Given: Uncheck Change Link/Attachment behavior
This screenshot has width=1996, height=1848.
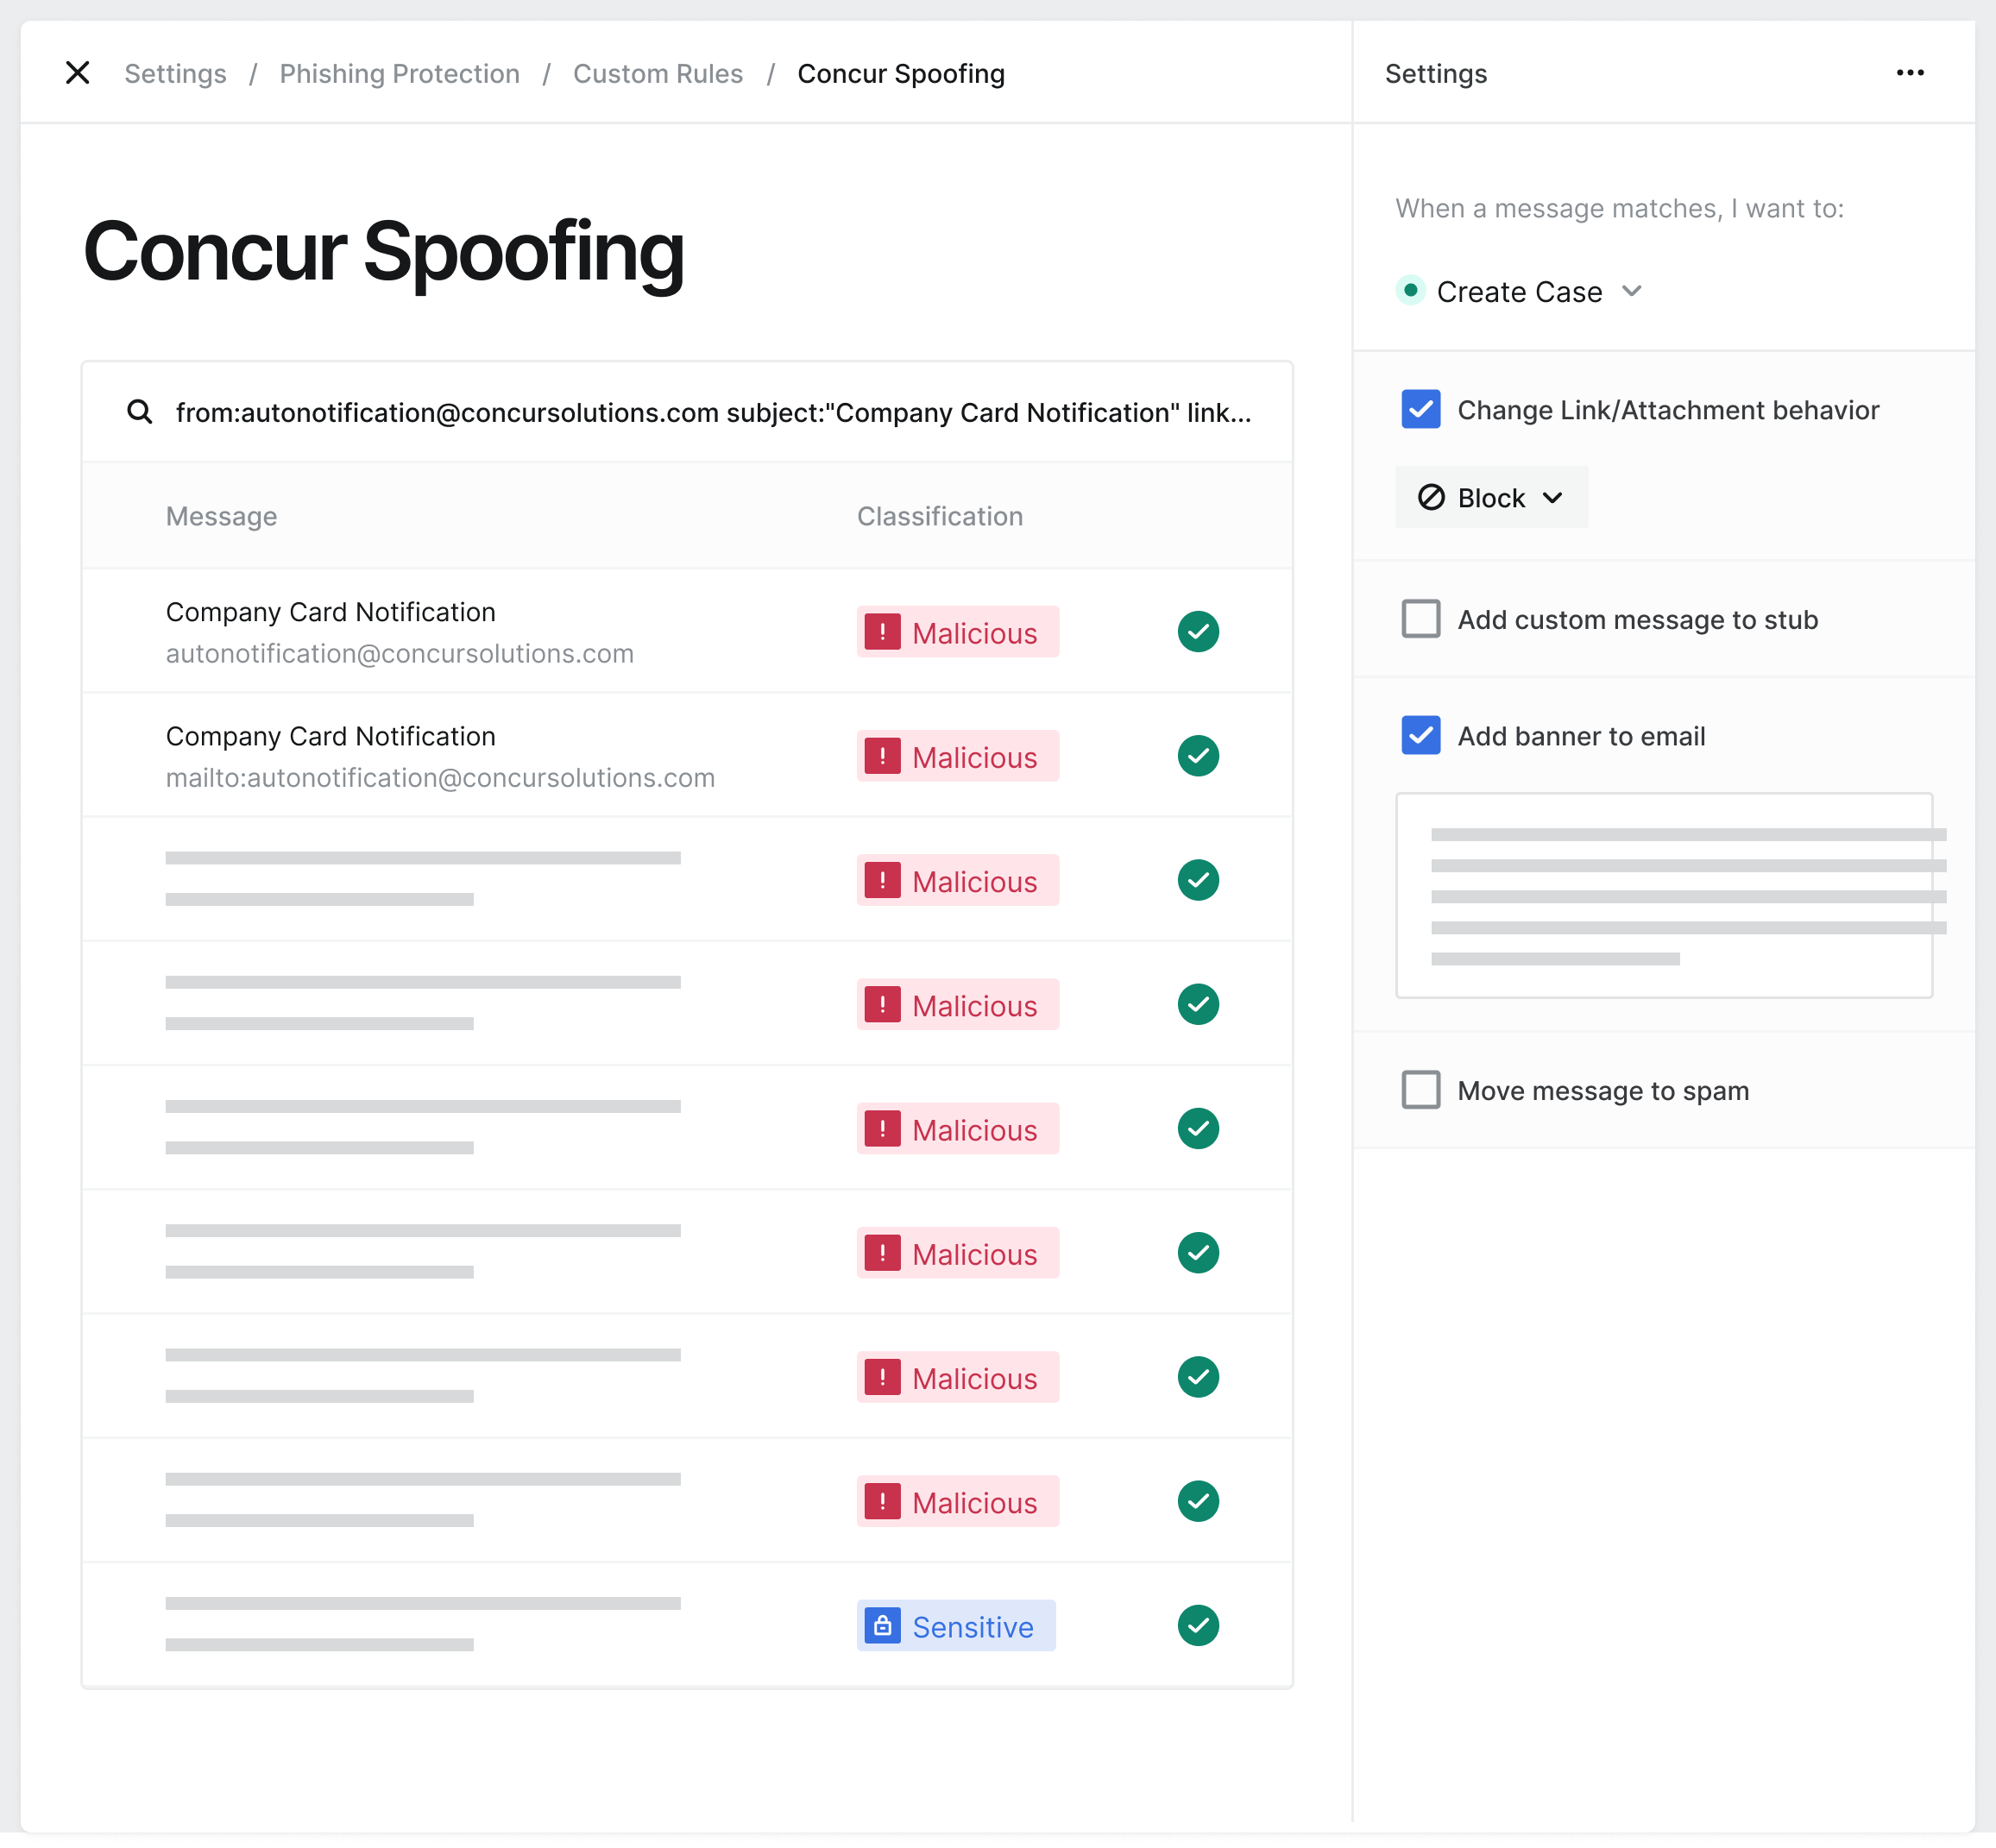Looking at the screenshot, I should click(x=1420, y=410).
